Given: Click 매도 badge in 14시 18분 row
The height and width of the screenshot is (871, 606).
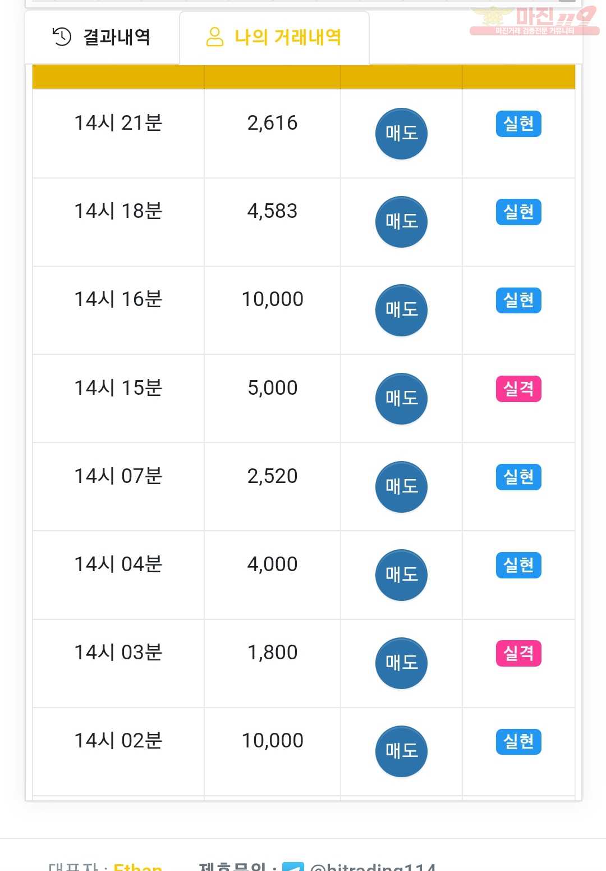Looking at the screenshot, I should click(401, 222).
